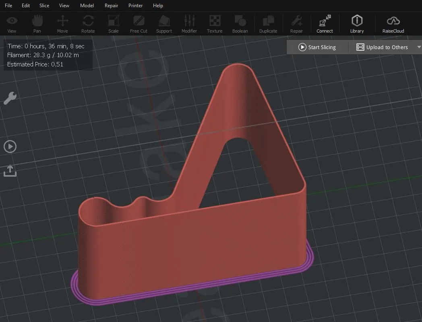Image resolution: width=422 pixels, height=322 pixels.
Task: Open the Free Cut tool
Action: [139, 24]
